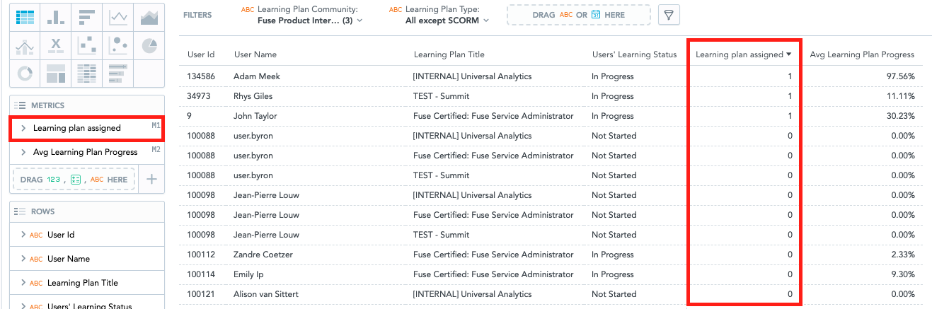Viewport: 932px width, 309px height.
Task: Select the scatter plot visualization
Action: (87, 45)
